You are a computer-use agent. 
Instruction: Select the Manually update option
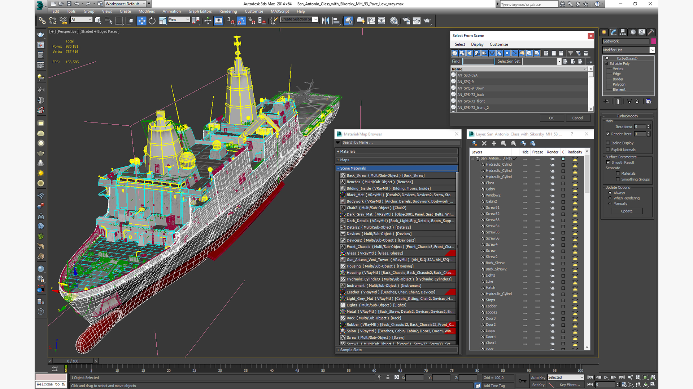[x=610, y=204]
